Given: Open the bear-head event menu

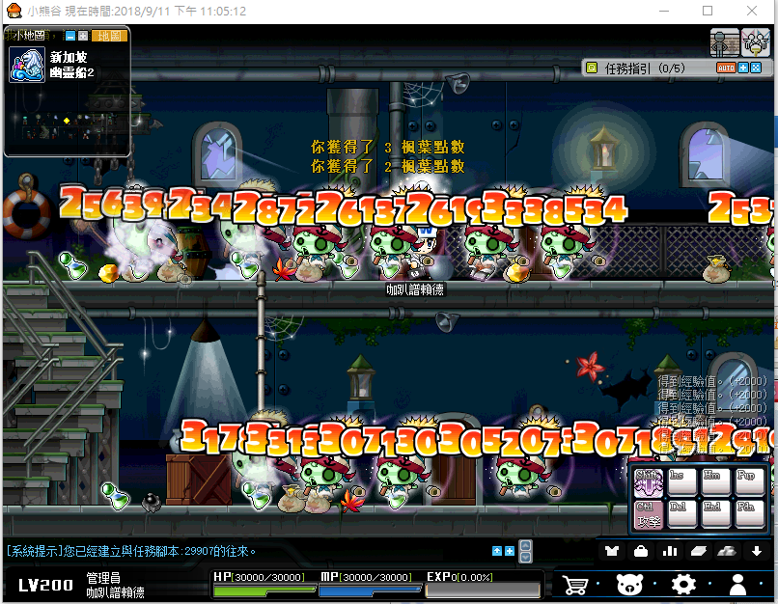Looking at the screenshot, I should pyautogui.click(x=629, y=585).
